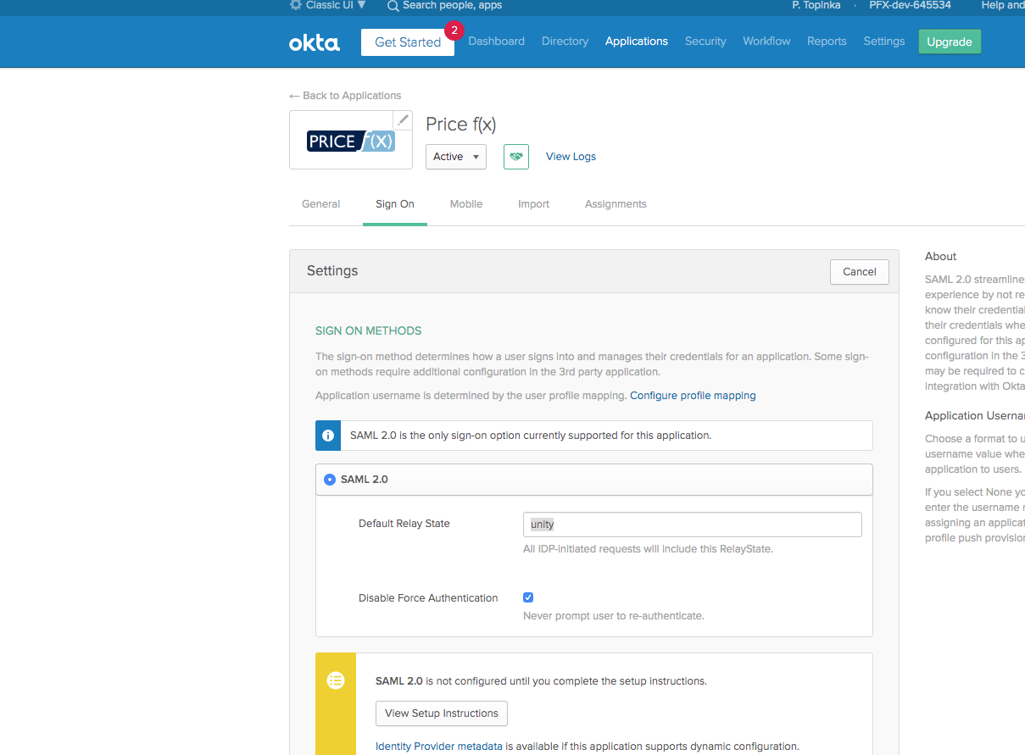Click the Price f(x) app logo
1025x755 pixels.
[351, 141]
